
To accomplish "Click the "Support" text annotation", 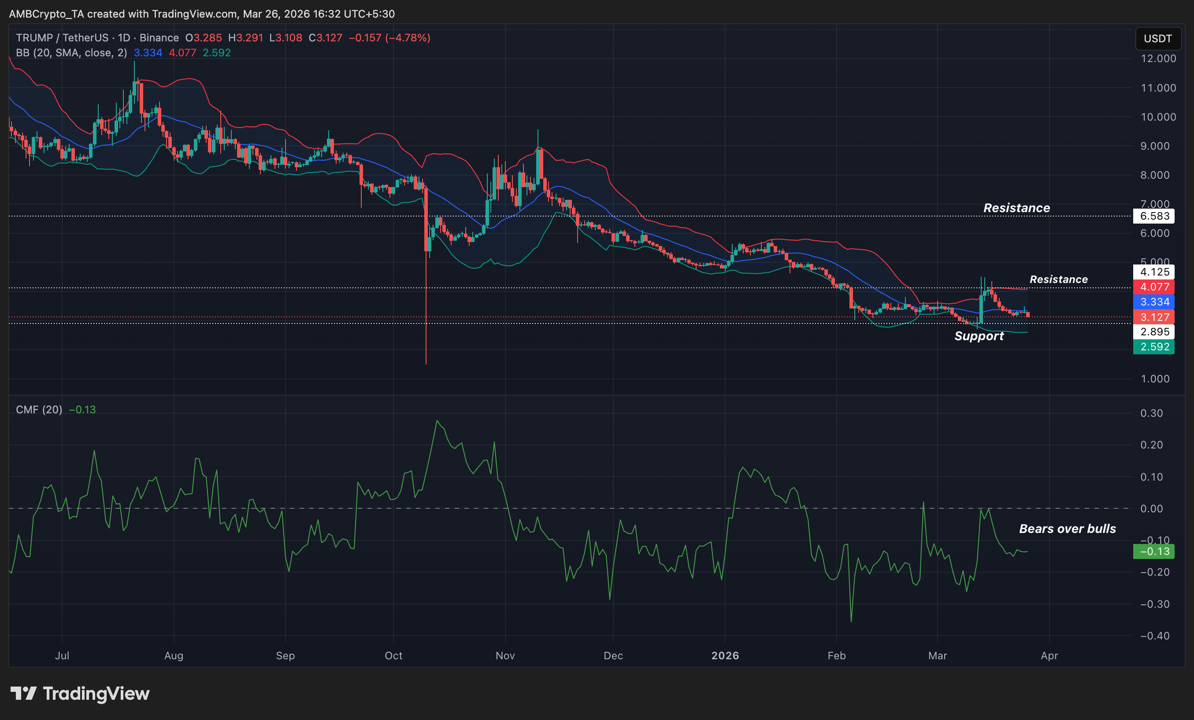I will [x=979, y=336].
